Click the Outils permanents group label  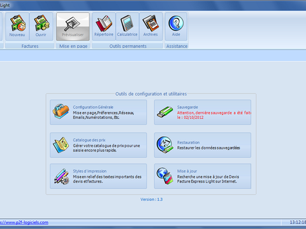[x=128, y=46]
